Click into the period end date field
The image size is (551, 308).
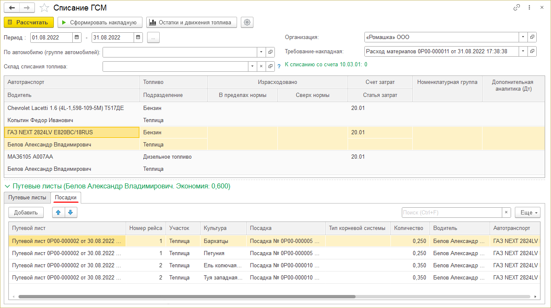[x=113, y=37]
